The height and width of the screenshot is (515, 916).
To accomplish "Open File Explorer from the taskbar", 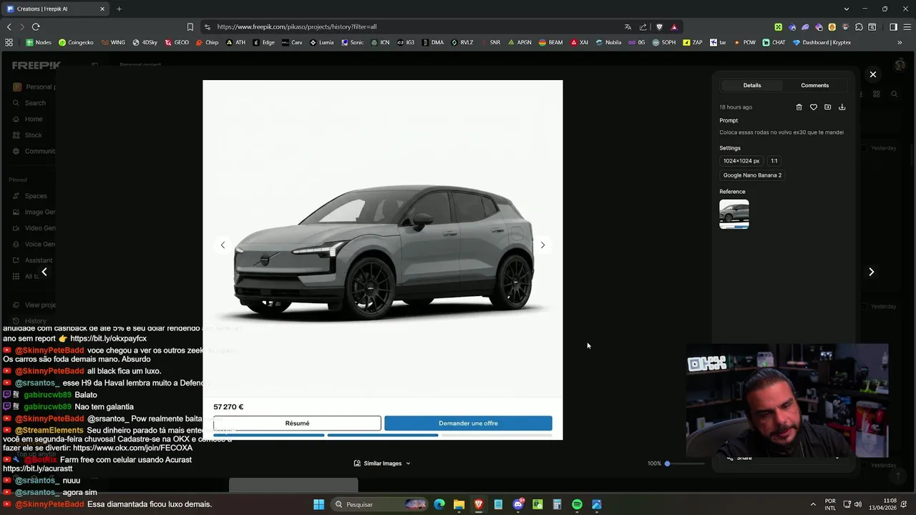I will point(459,504).
